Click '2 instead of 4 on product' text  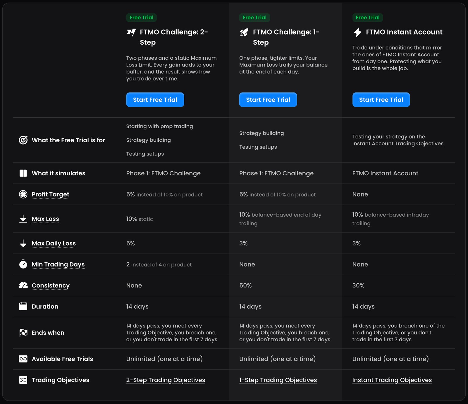[159, 265]
